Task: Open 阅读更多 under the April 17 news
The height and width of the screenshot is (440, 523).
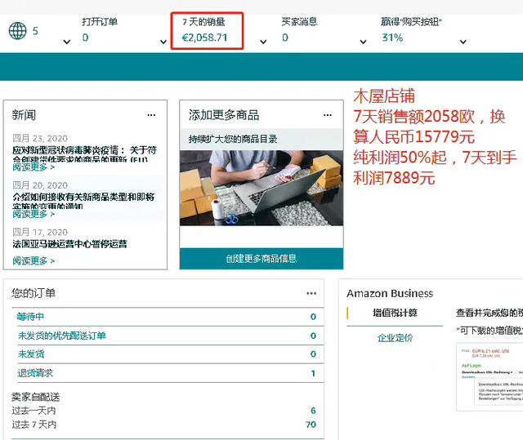Action: [34, 260]
